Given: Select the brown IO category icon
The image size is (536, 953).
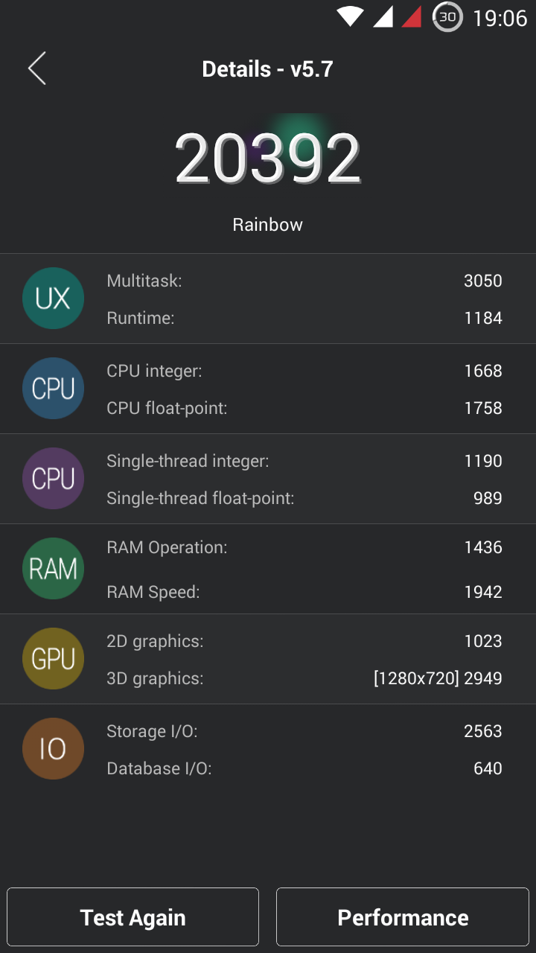Looking at the screenshot, I should pos(53,749).
